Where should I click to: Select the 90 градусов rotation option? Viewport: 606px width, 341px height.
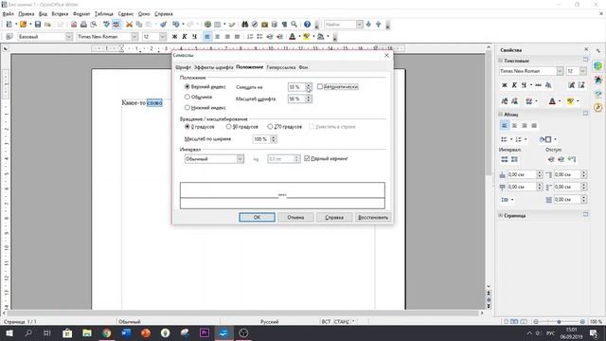click(x=228, y=126)
